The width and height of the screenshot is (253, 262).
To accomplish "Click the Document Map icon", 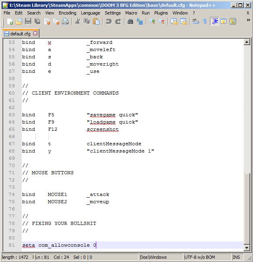I will click(233, 22).
